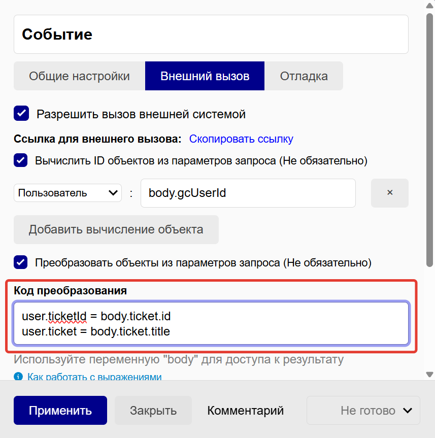Screen dimensions: 435x438
Task: Toggle Вычислить ID объектов checkbox
Action: [x=21, y=161]
